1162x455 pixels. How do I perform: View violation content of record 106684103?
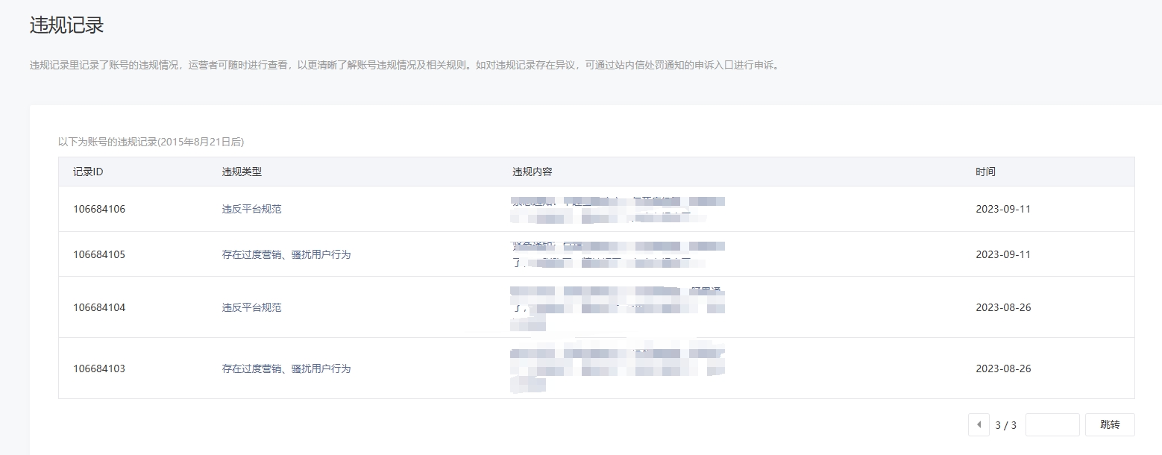(x=618, y=368)
